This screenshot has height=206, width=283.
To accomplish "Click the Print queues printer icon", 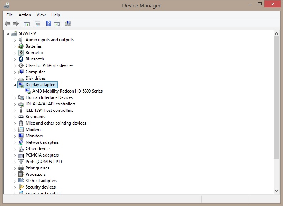I will tap(21, 168).
